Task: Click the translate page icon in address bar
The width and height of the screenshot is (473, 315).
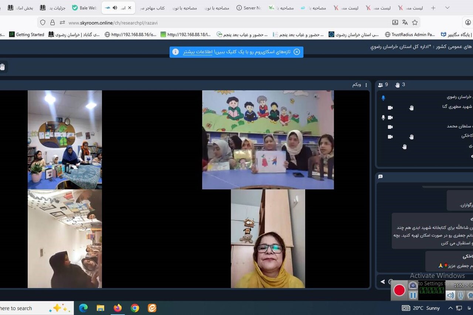Action: coord(405,23)
